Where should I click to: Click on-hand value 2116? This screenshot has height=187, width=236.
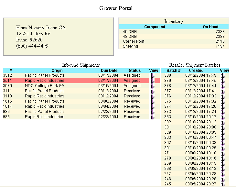tap(220, 41)
